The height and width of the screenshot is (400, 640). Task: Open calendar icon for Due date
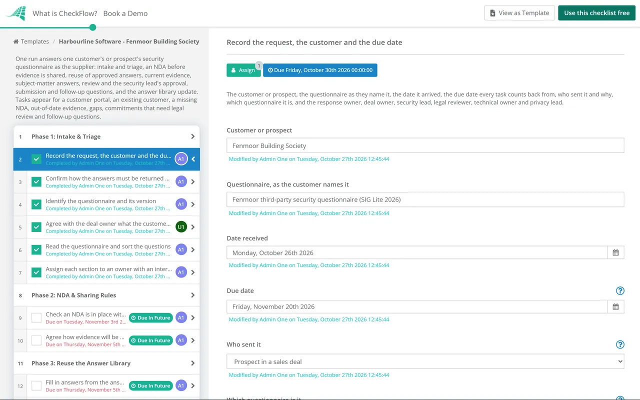tap(615, 306)
